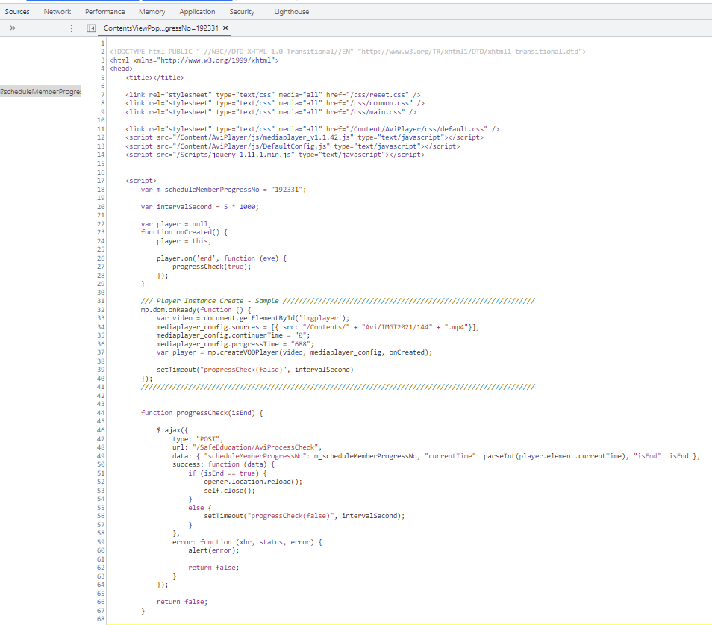Close the ContentsViewPop file tab
The width and height of the screenshot is (712, 625).
[225, 28]
